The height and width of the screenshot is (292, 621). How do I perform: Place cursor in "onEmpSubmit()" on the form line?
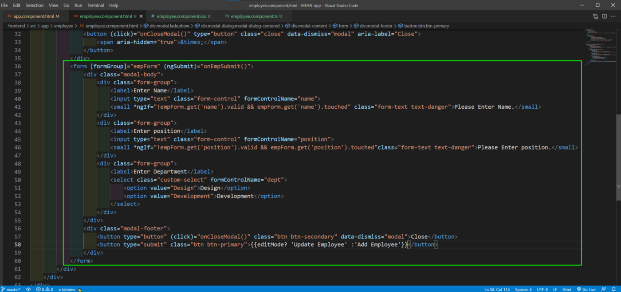tap(226, 66)
